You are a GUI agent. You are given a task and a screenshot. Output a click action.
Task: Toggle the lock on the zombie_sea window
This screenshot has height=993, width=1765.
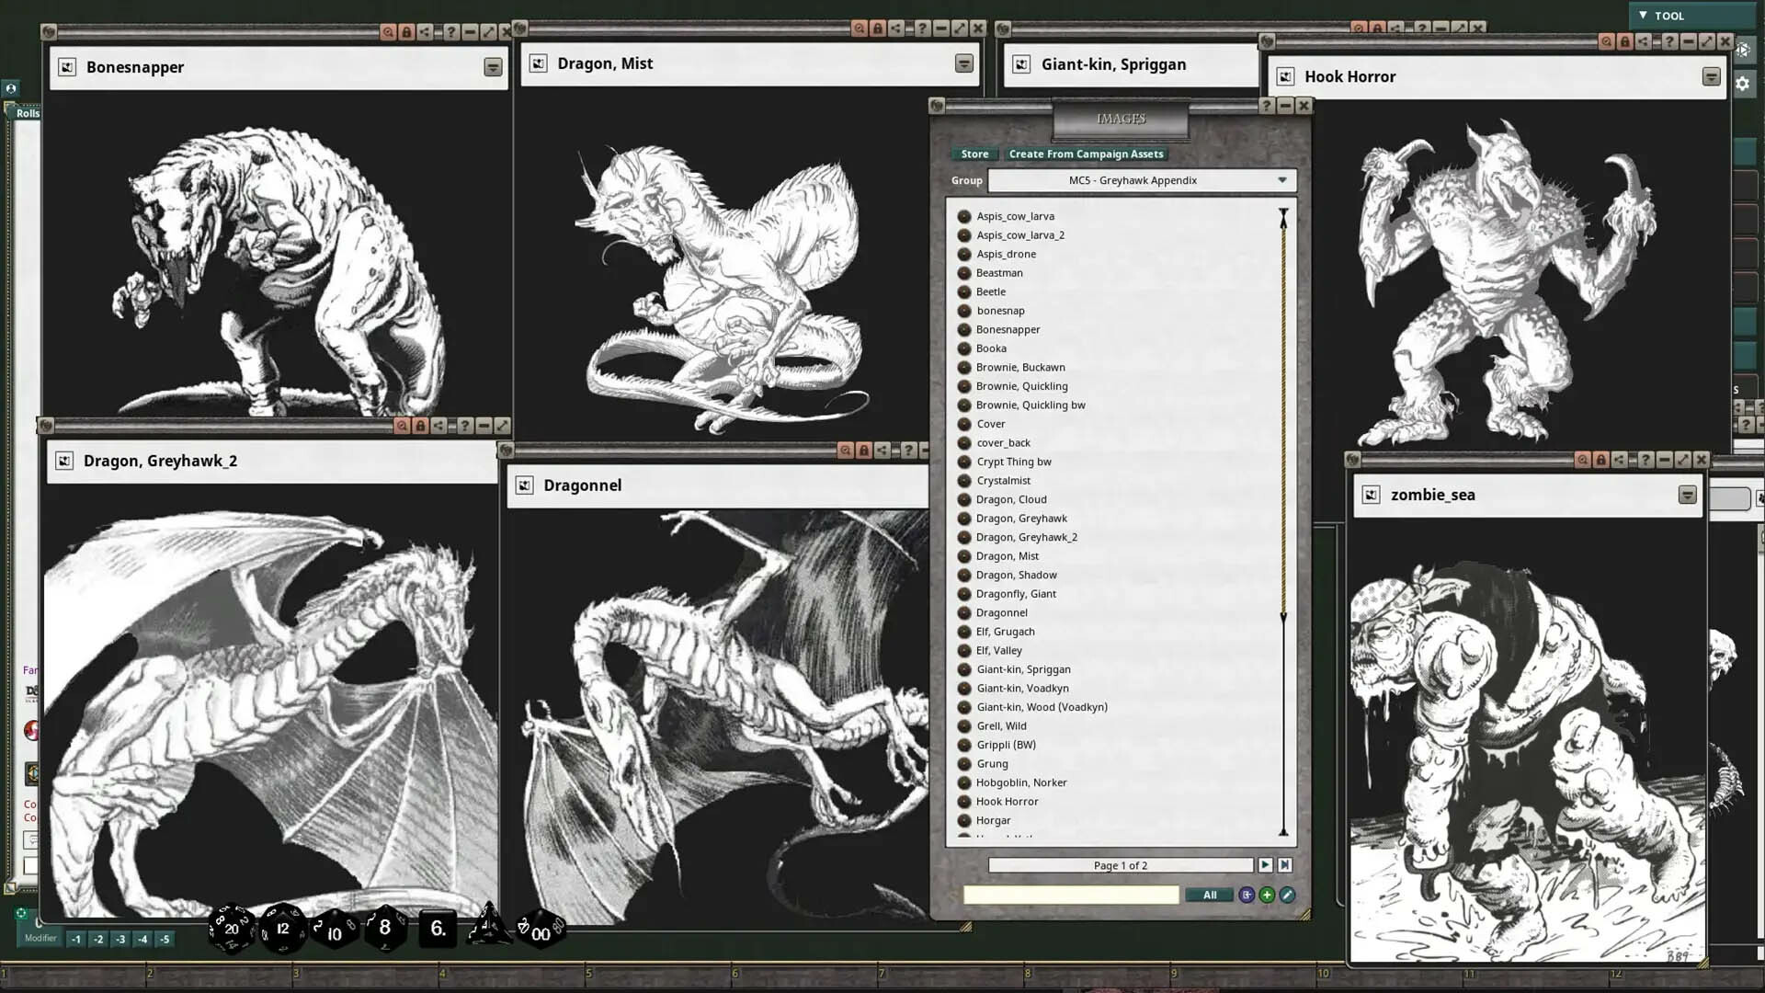click(x=1601, y=461)
